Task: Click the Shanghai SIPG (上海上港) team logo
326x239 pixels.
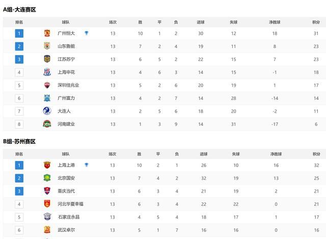Action: tap(47, 165)
